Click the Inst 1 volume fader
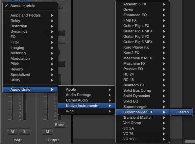The width and height of the screenshot is (195, 144). (12, 107)
